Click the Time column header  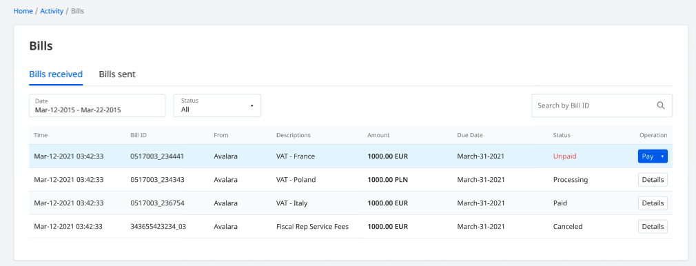point(41,135)
